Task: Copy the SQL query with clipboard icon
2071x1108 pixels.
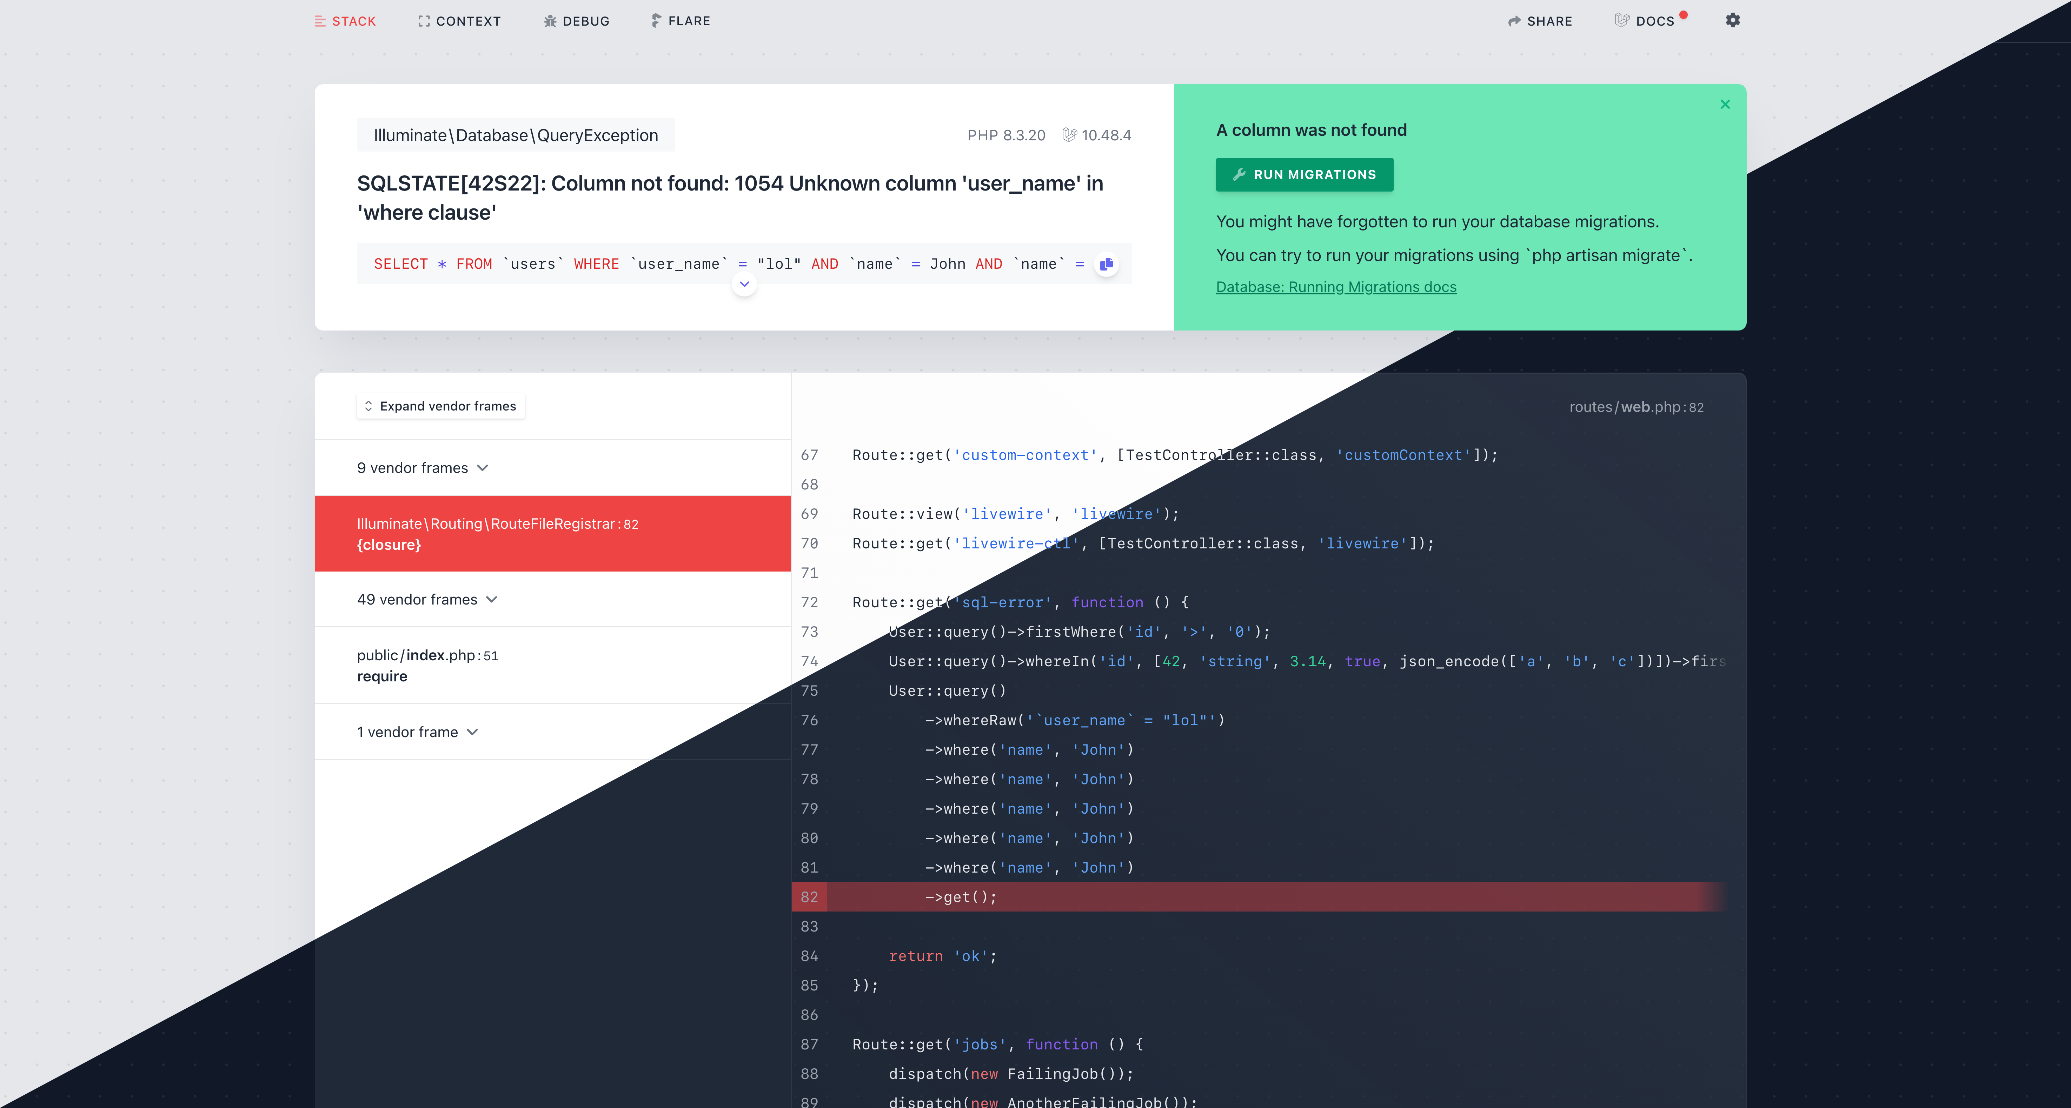Action: 1106,264
